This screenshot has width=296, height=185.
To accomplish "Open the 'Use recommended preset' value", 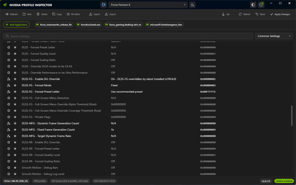I will click(x=127, y=92).
